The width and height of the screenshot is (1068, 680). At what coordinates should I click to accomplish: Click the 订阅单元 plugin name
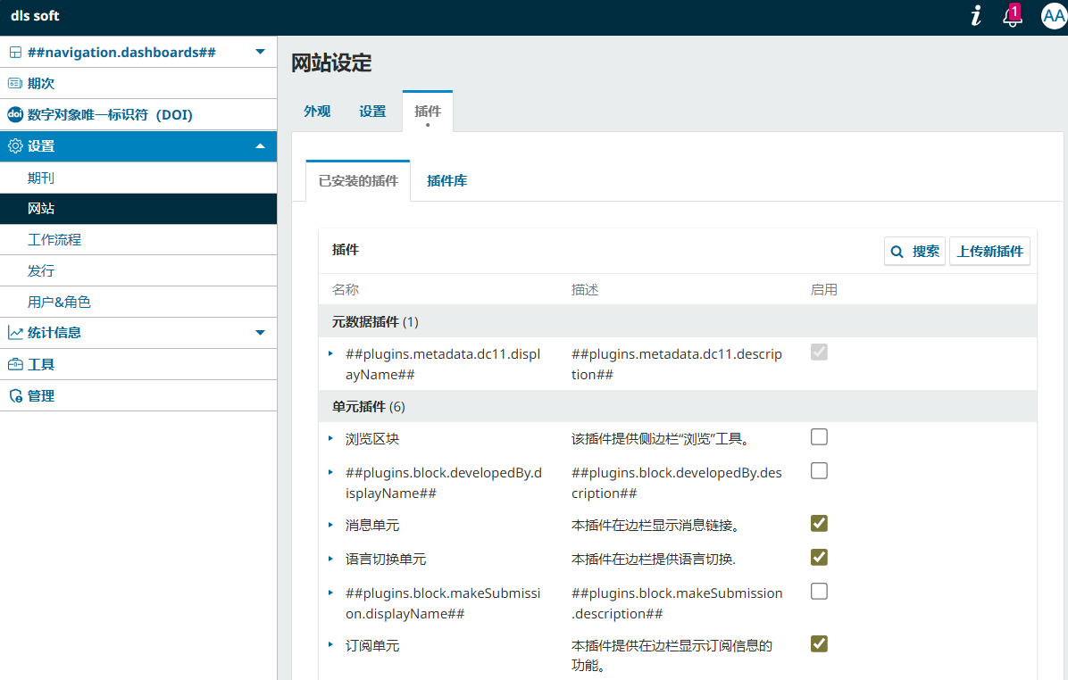click(371, 645)
